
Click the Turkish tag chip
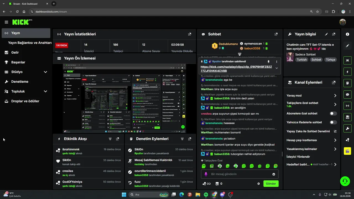302,60
